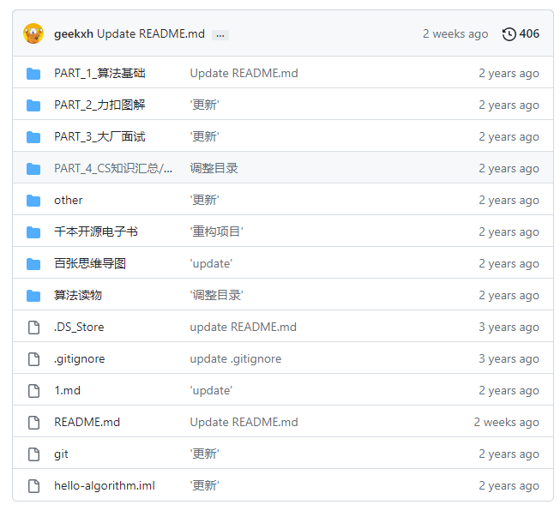Screen dimensions: 560x511
Task: Open 'update .gitignore' commit message
Action: pyautogui.click(x=236, y=359)
